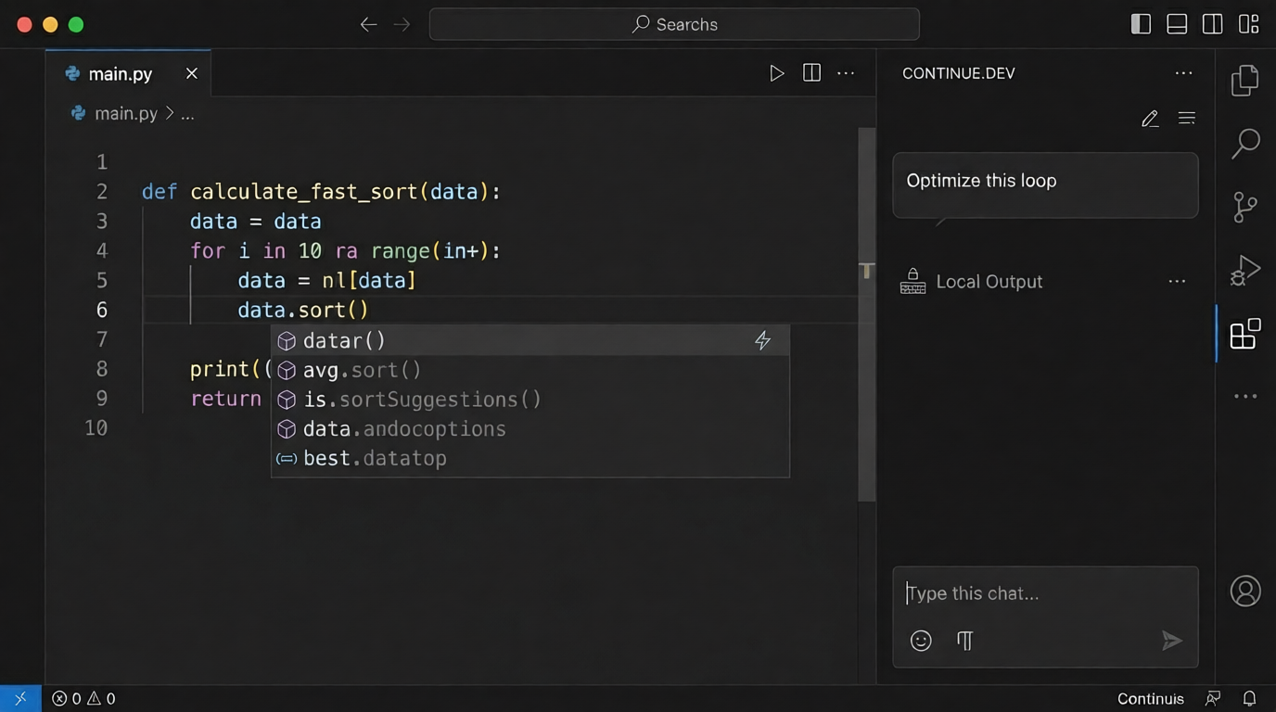Open editor more actions ellipsis
Image resolution: width=1276 pixels, height=712 pixels.
[x=846, y=73]
